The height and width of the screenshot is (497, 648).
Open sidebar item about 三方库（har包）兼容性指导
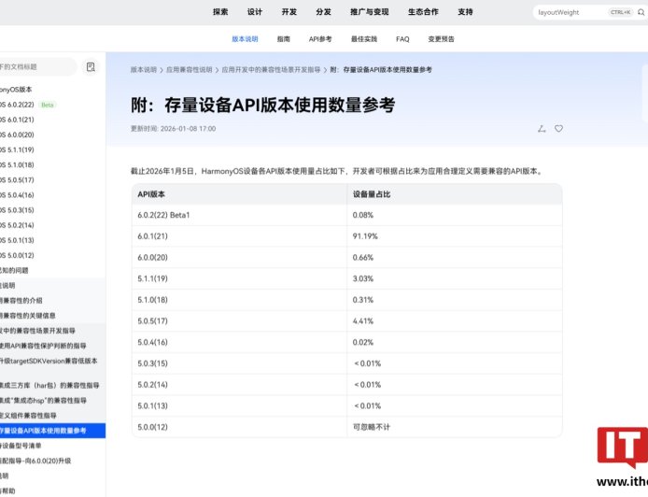pos(49,385)
